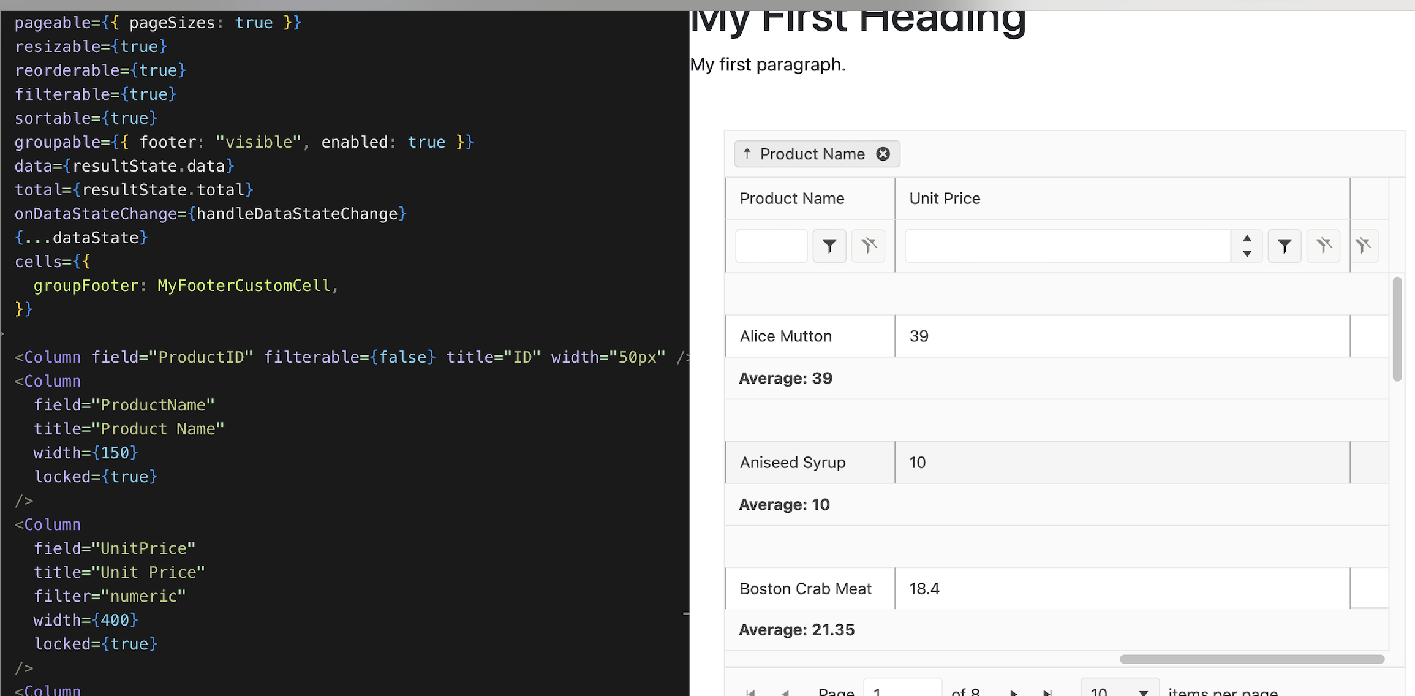This screenshot has height=696, width=1415.
Task: Go to next page in pager
Action: point(1014,692)
